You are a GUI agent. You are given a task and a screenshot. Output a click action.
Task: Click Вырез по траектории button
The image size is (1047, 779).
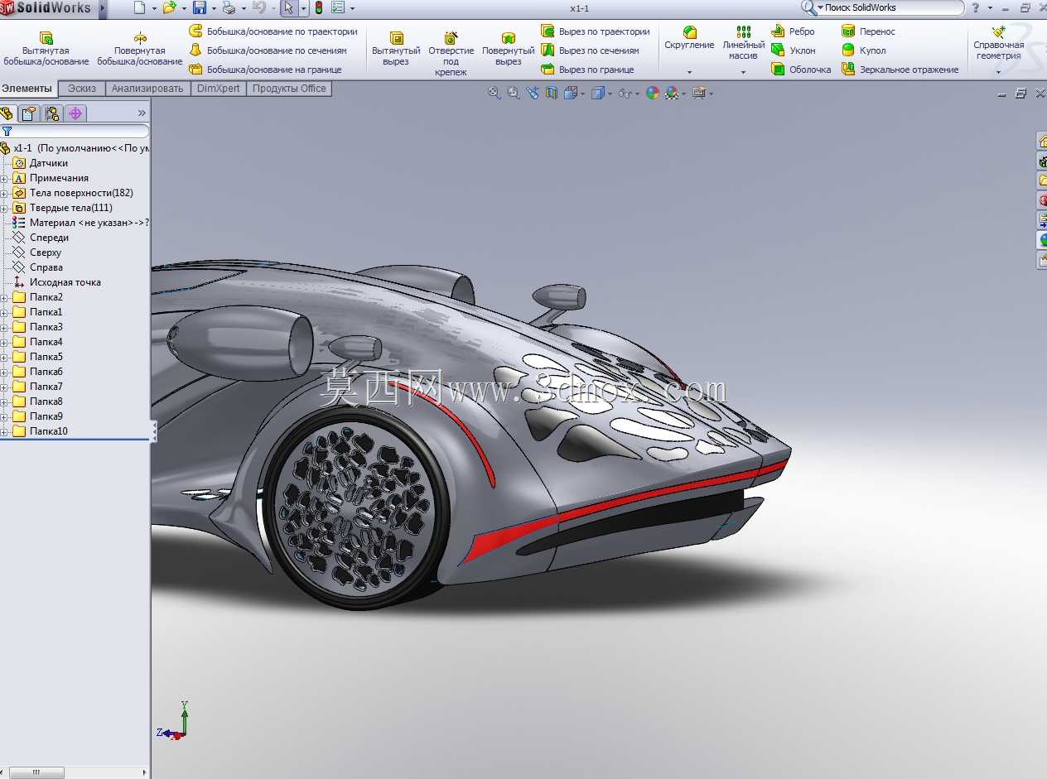click(596, 31)
